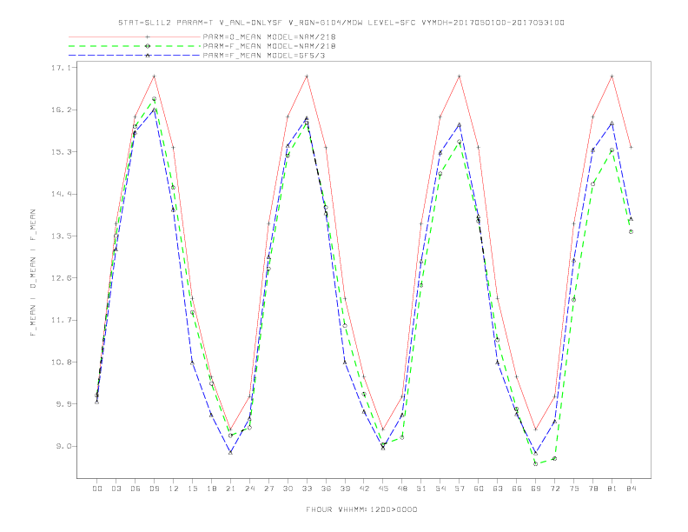
Task: Click x-axis tick label 42
Action: (x=364, y=489)
